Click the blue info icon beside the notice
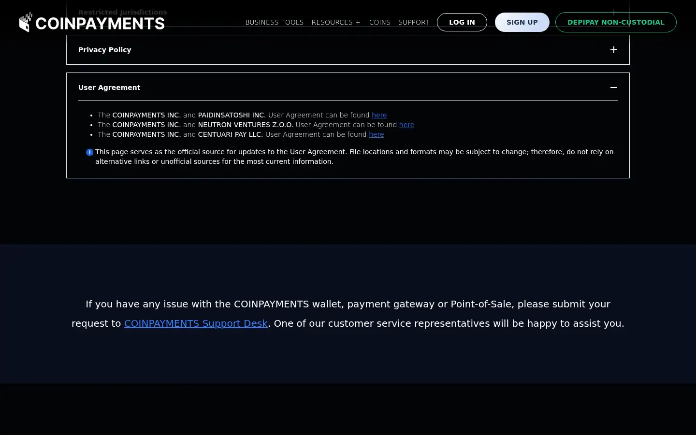 (x=89, y=152)
